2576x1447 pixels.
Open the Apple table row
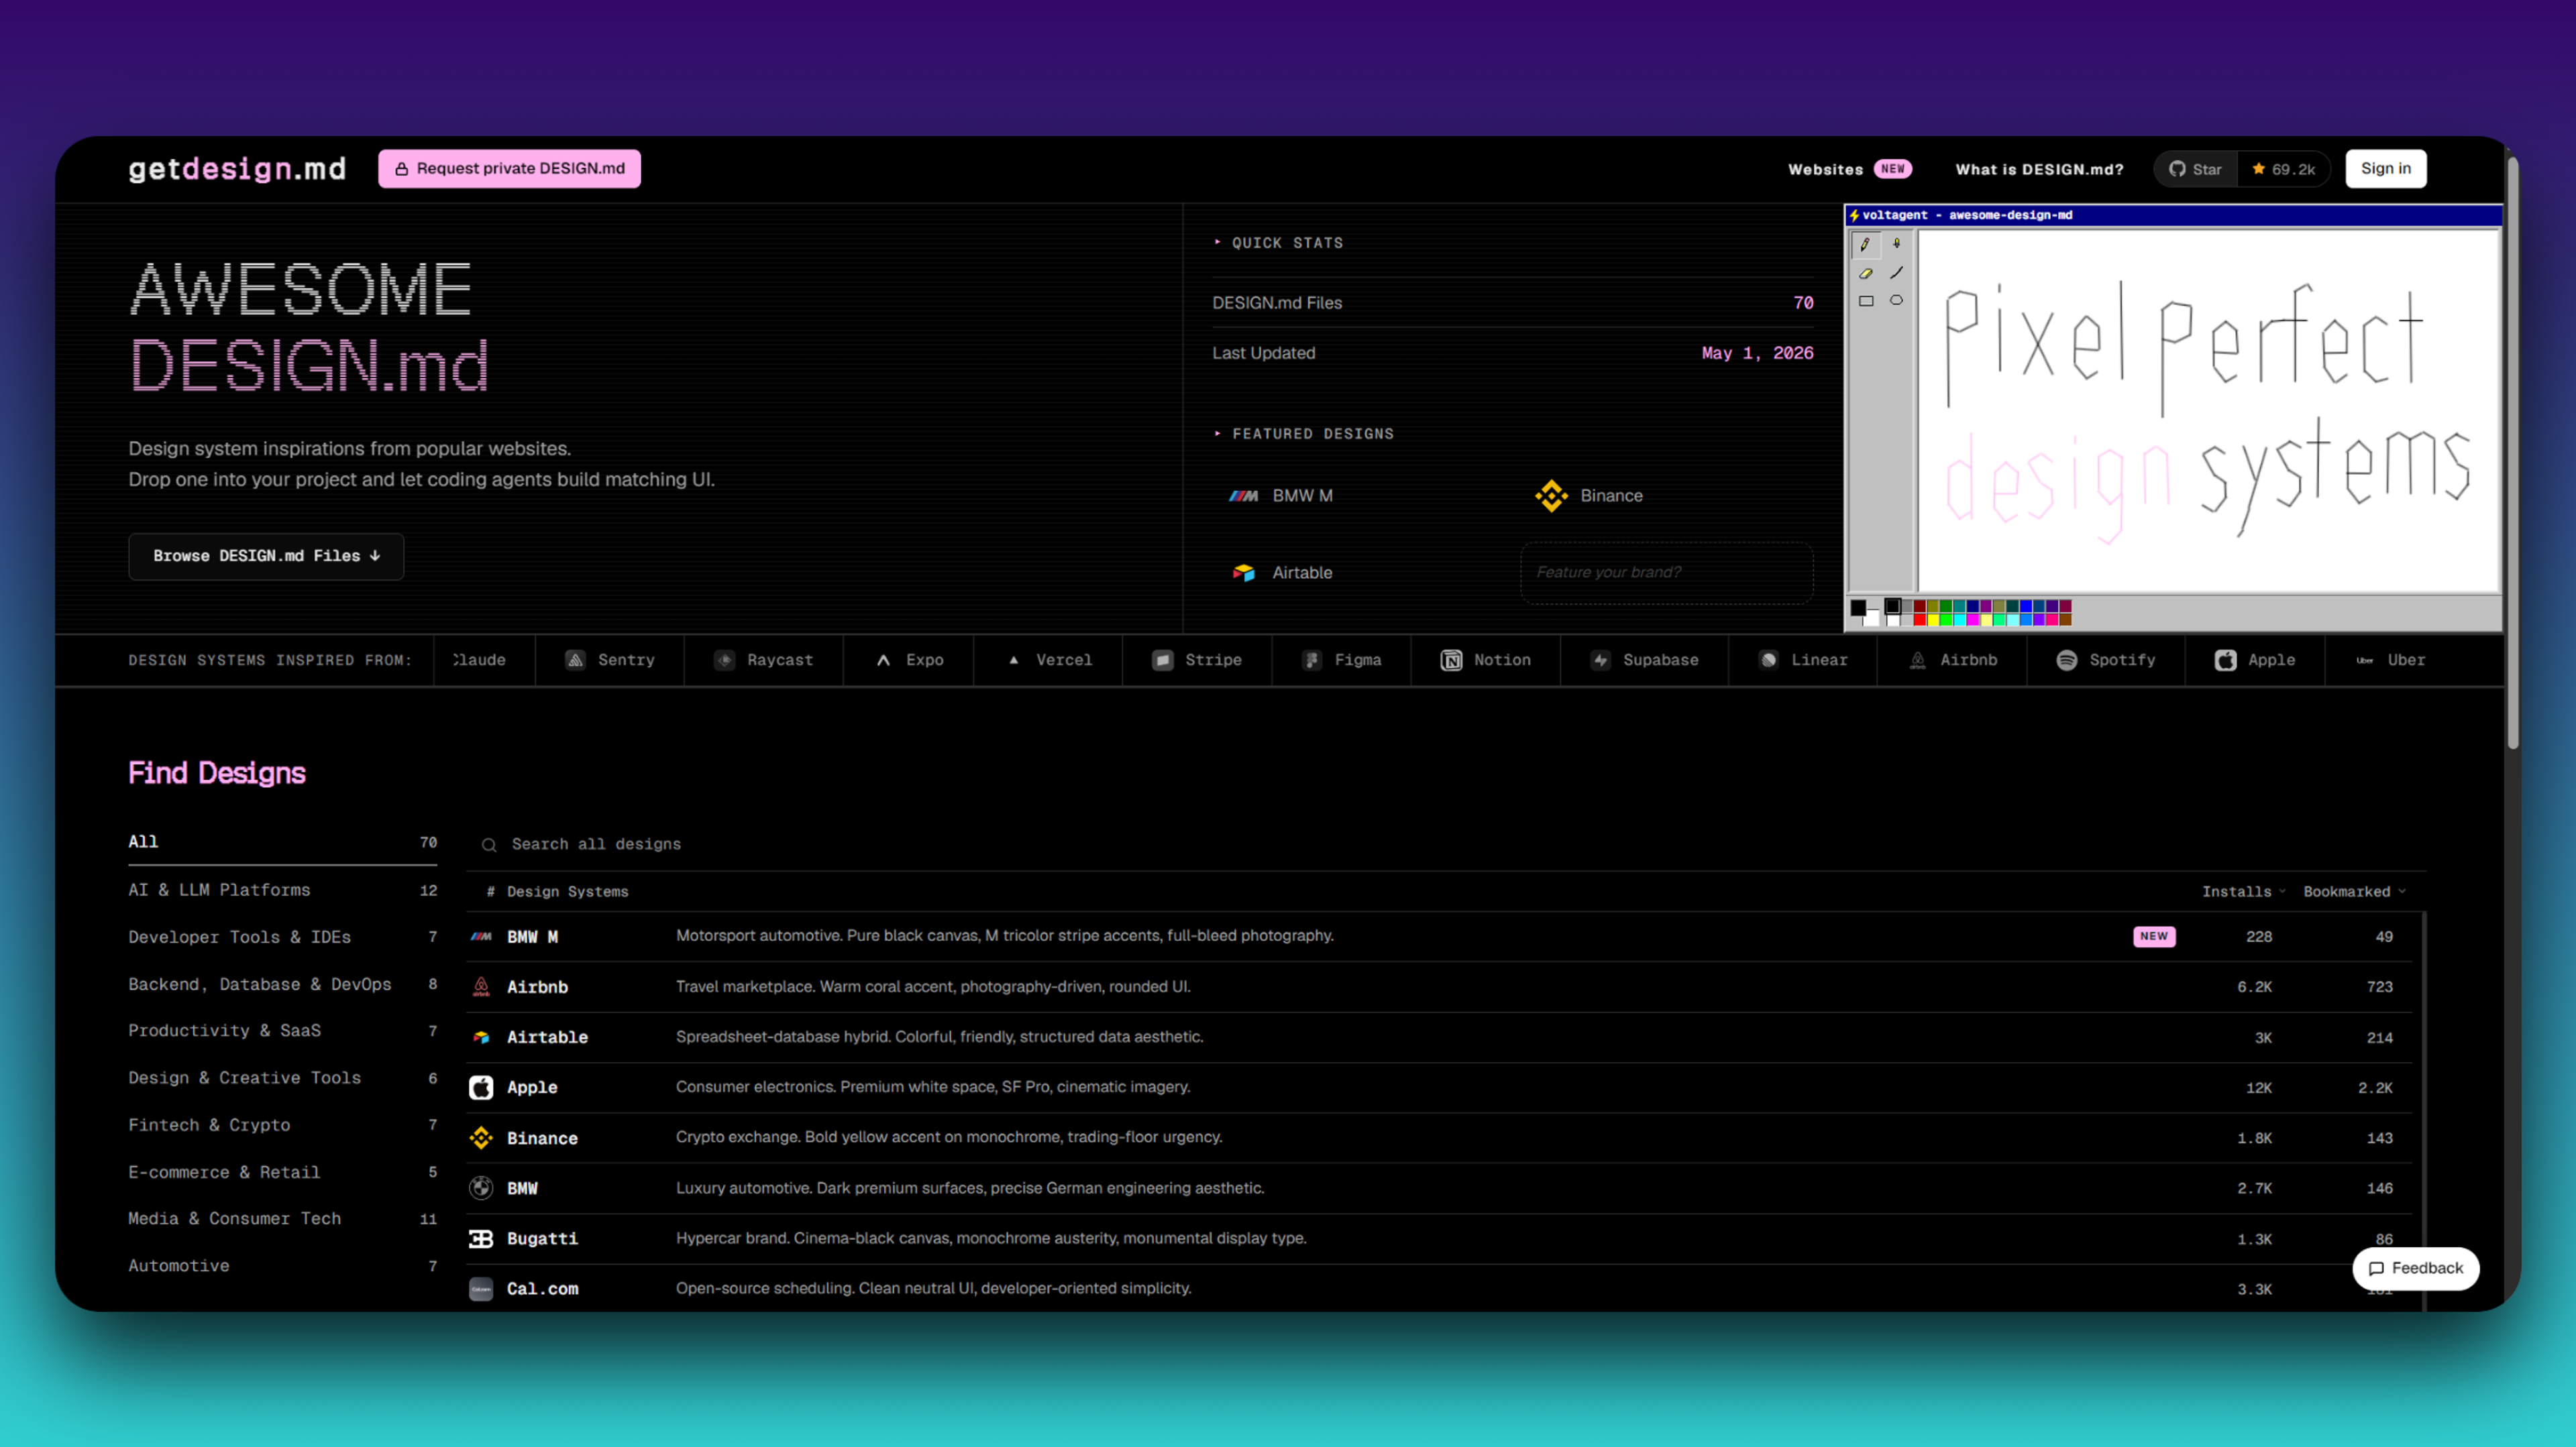pos(1439,1088)
